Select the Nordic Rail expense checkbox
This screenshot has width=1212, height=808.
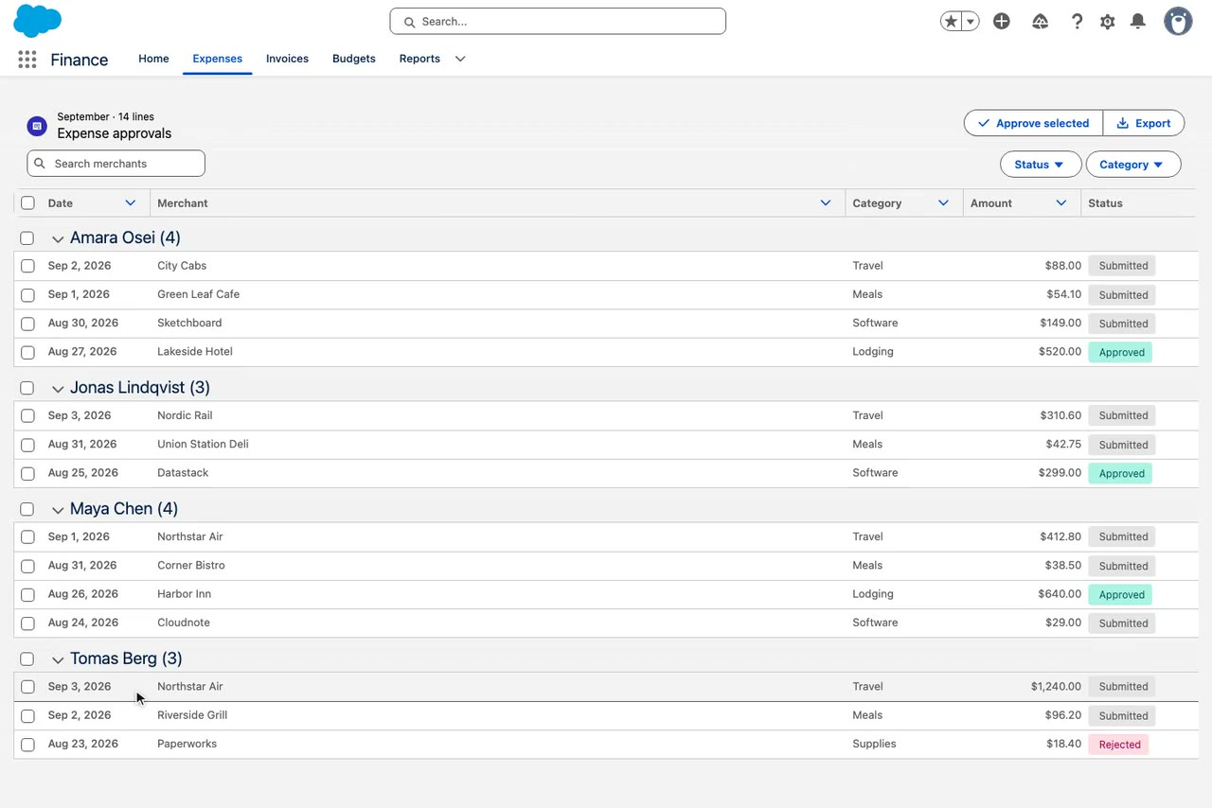tap(27, 416)
